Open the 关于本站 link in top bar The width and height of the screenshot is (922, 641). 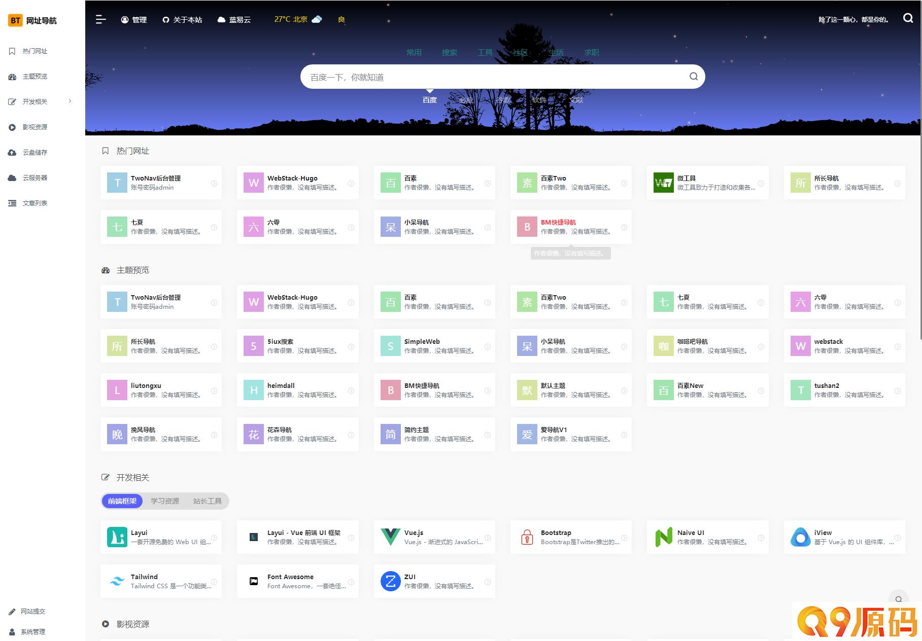pos(182,20)
